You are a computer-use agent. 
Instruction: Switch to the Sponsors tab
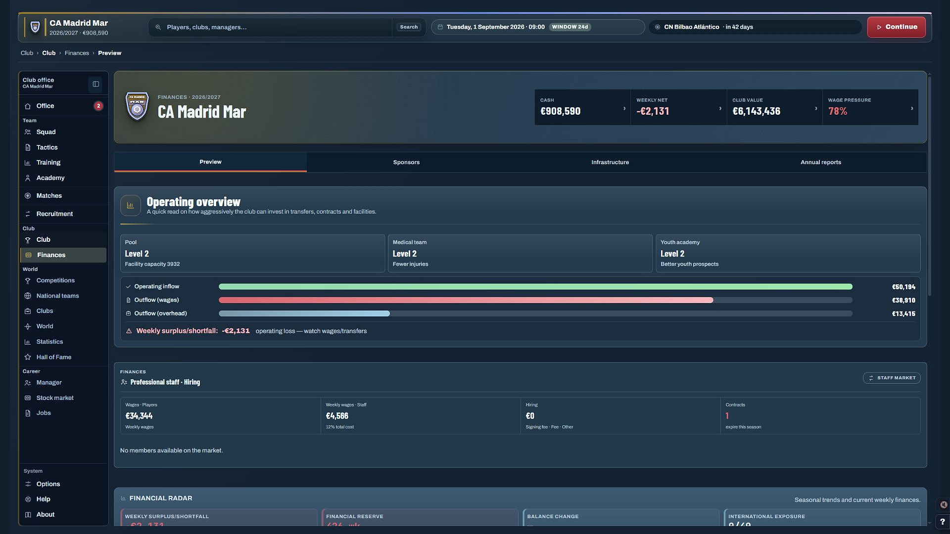(x=406, y=162)
